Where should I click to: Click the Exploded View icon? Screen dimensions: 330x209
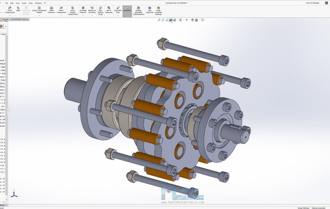(118, 8)
